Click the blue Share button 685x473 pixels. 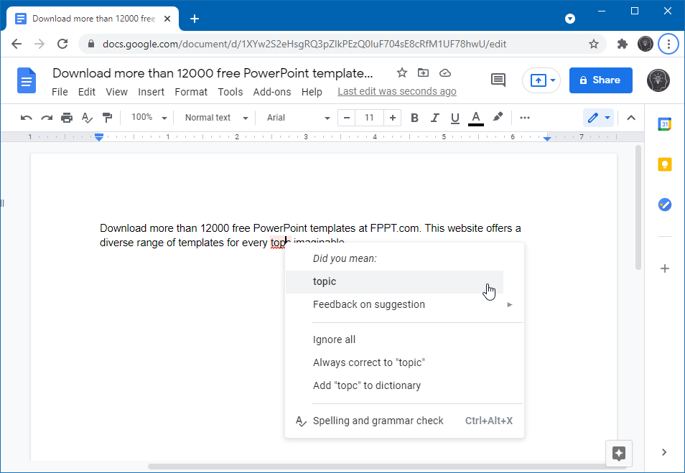[600, 80]
